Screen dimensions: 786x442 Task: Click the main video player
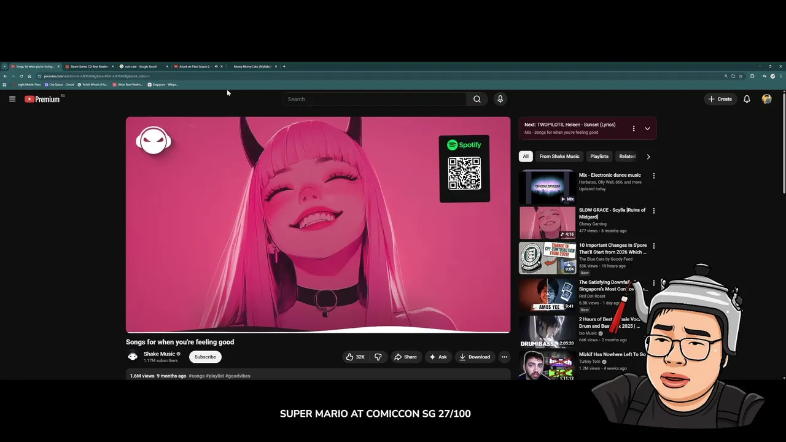[318, 225]
